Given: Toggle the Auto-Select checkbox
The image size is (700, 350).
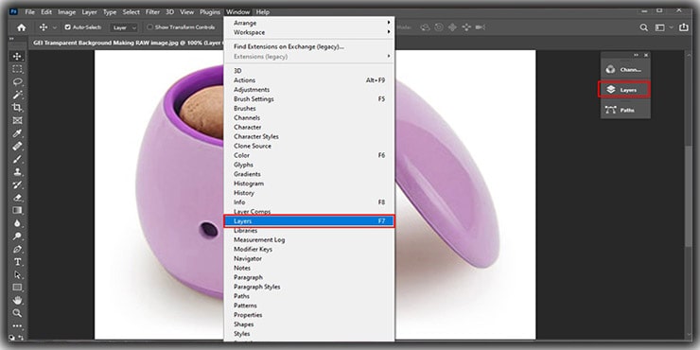Looking at the screenshot, I should 68,27.
